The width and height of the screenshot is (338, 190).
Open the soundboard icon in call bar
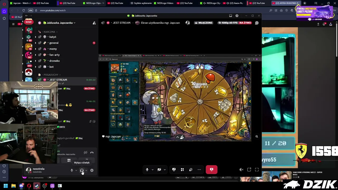coord(191,170)
